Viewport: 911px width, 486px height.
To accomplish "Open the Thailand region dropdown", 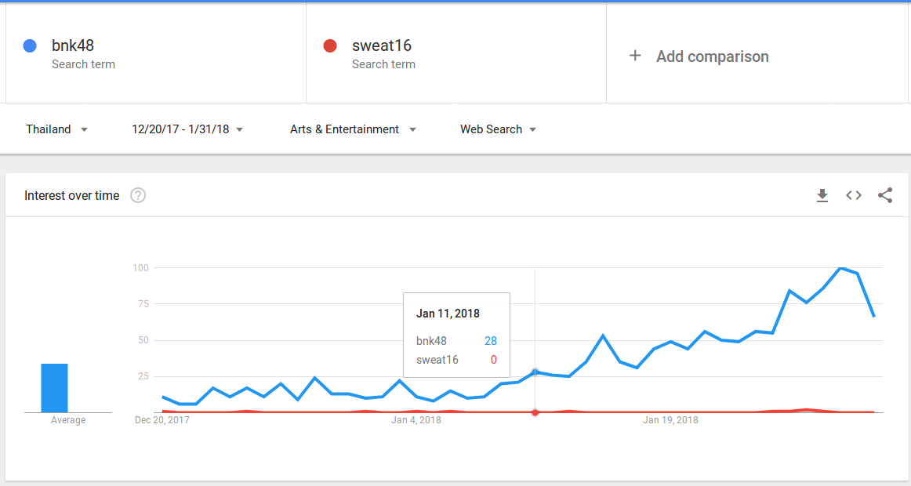I will [x=56, y=129].
